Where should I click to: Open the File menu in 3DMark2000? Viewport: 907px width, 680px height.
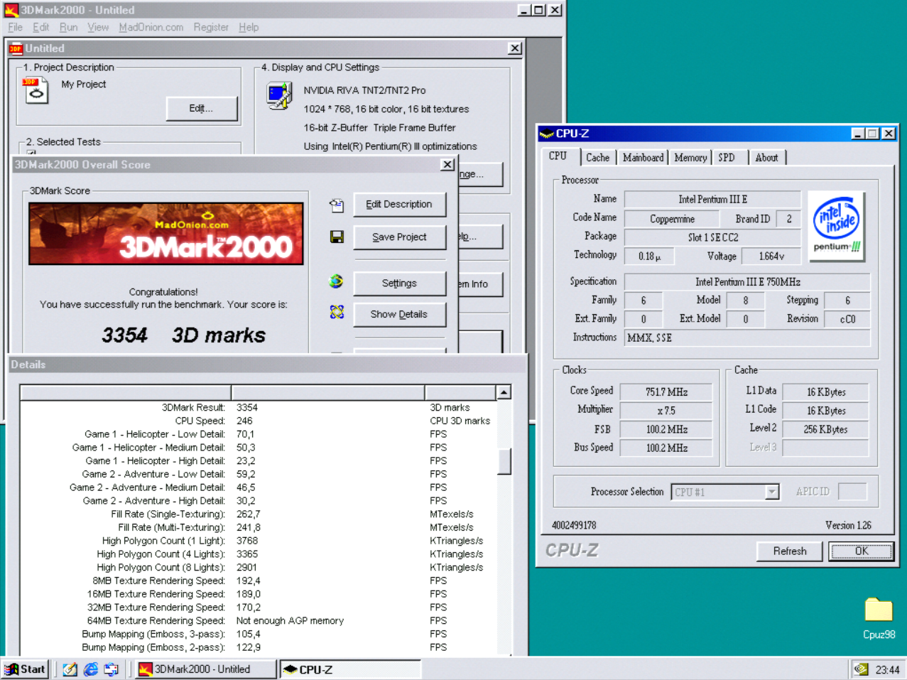point(15,27)
